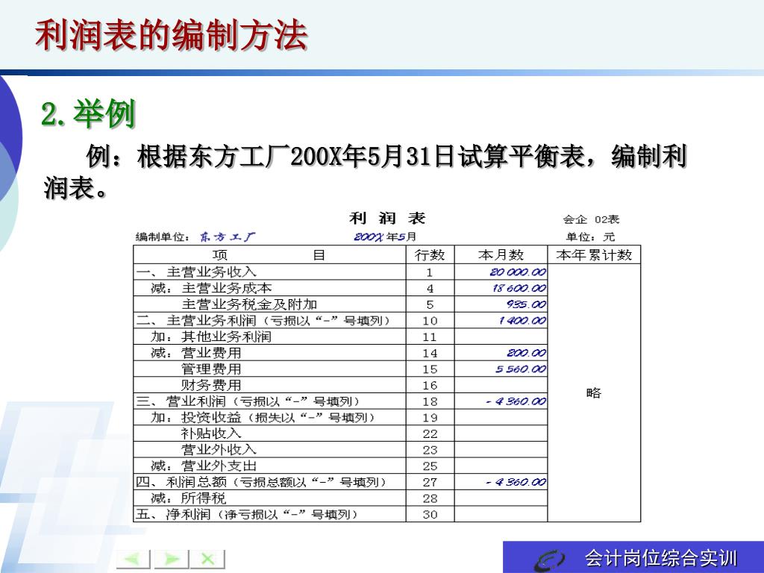
Task: Click the 加：投资收益 row label
Action: 263,417
